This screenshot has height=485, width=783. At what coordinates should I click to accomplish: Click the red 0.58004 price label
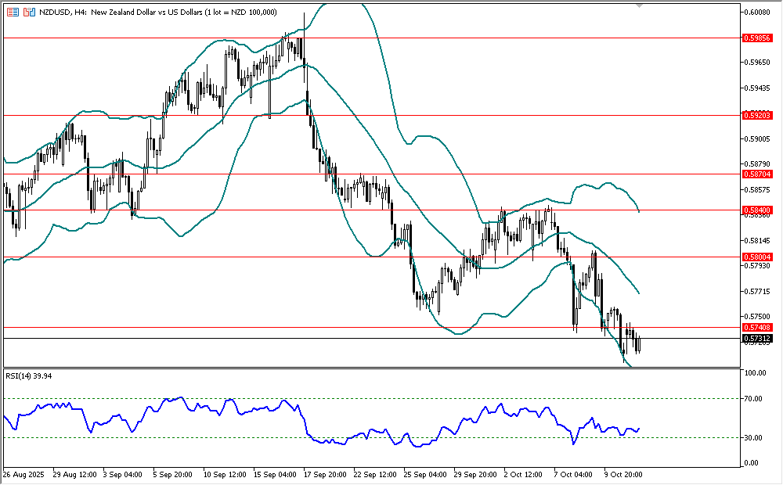pos(757,257)
